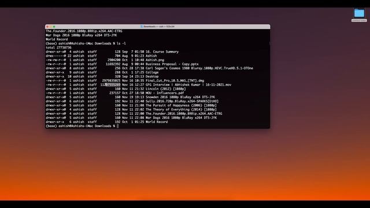
Task: Click the 'Ashish.png' file name
Action: click(x=155, y=60)
